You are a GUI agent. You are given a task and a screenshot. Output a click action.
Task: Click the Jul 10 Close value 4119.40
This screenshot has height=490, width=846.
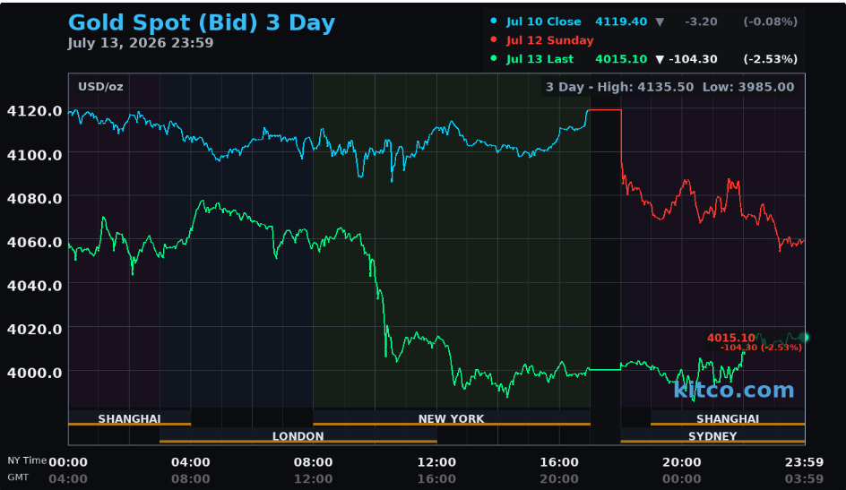pos(621,21)
